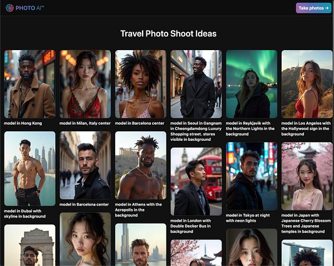This screenshot has height=266, width=334.
Task: Click the Japanese Cherry Blossom Trees caption
Action: point(306,223)
